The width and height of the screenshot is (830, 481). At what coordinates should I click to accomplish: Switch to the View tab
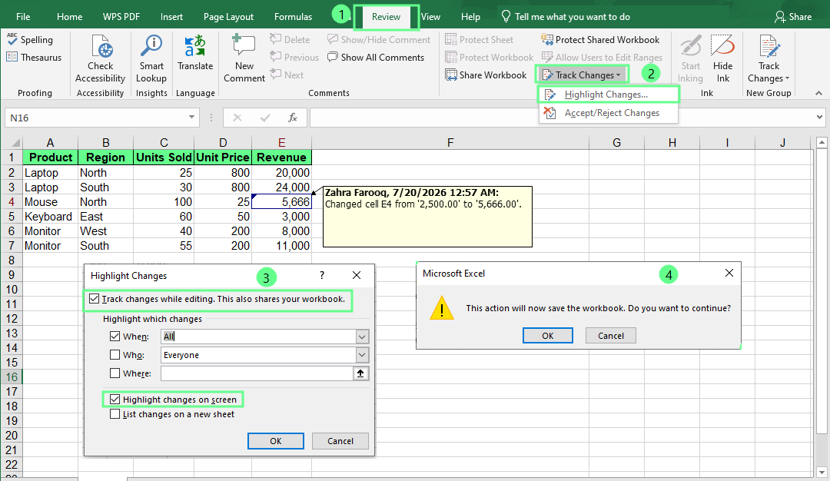coord(430,17)
